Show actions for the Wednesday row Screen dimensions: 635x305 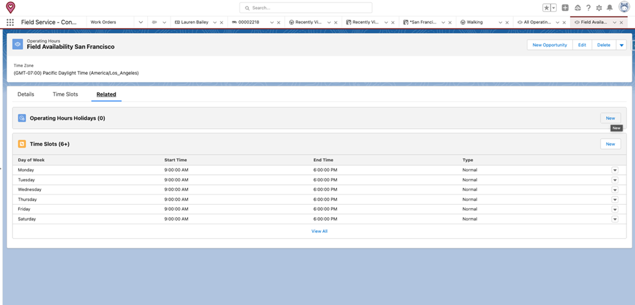(615, 189)
